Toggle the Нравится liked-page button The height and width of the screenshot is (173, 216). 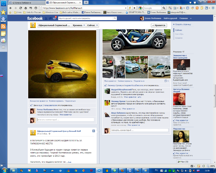coord(159,25)
